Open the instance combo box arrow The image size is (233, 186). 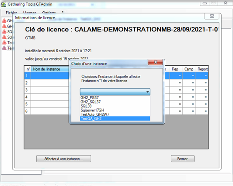point(147,92)
